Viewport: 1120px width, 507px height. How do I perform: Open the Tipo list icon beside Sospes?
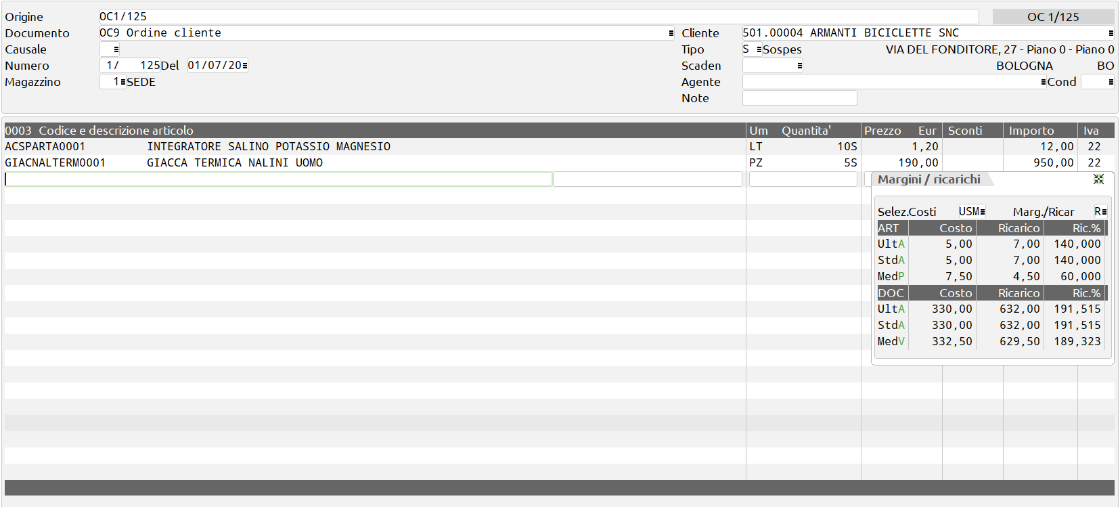point(759,49)
